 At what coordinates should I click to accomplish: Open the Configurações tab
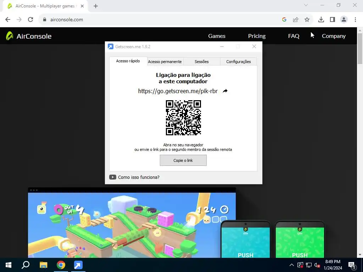(x=239, y=62)
